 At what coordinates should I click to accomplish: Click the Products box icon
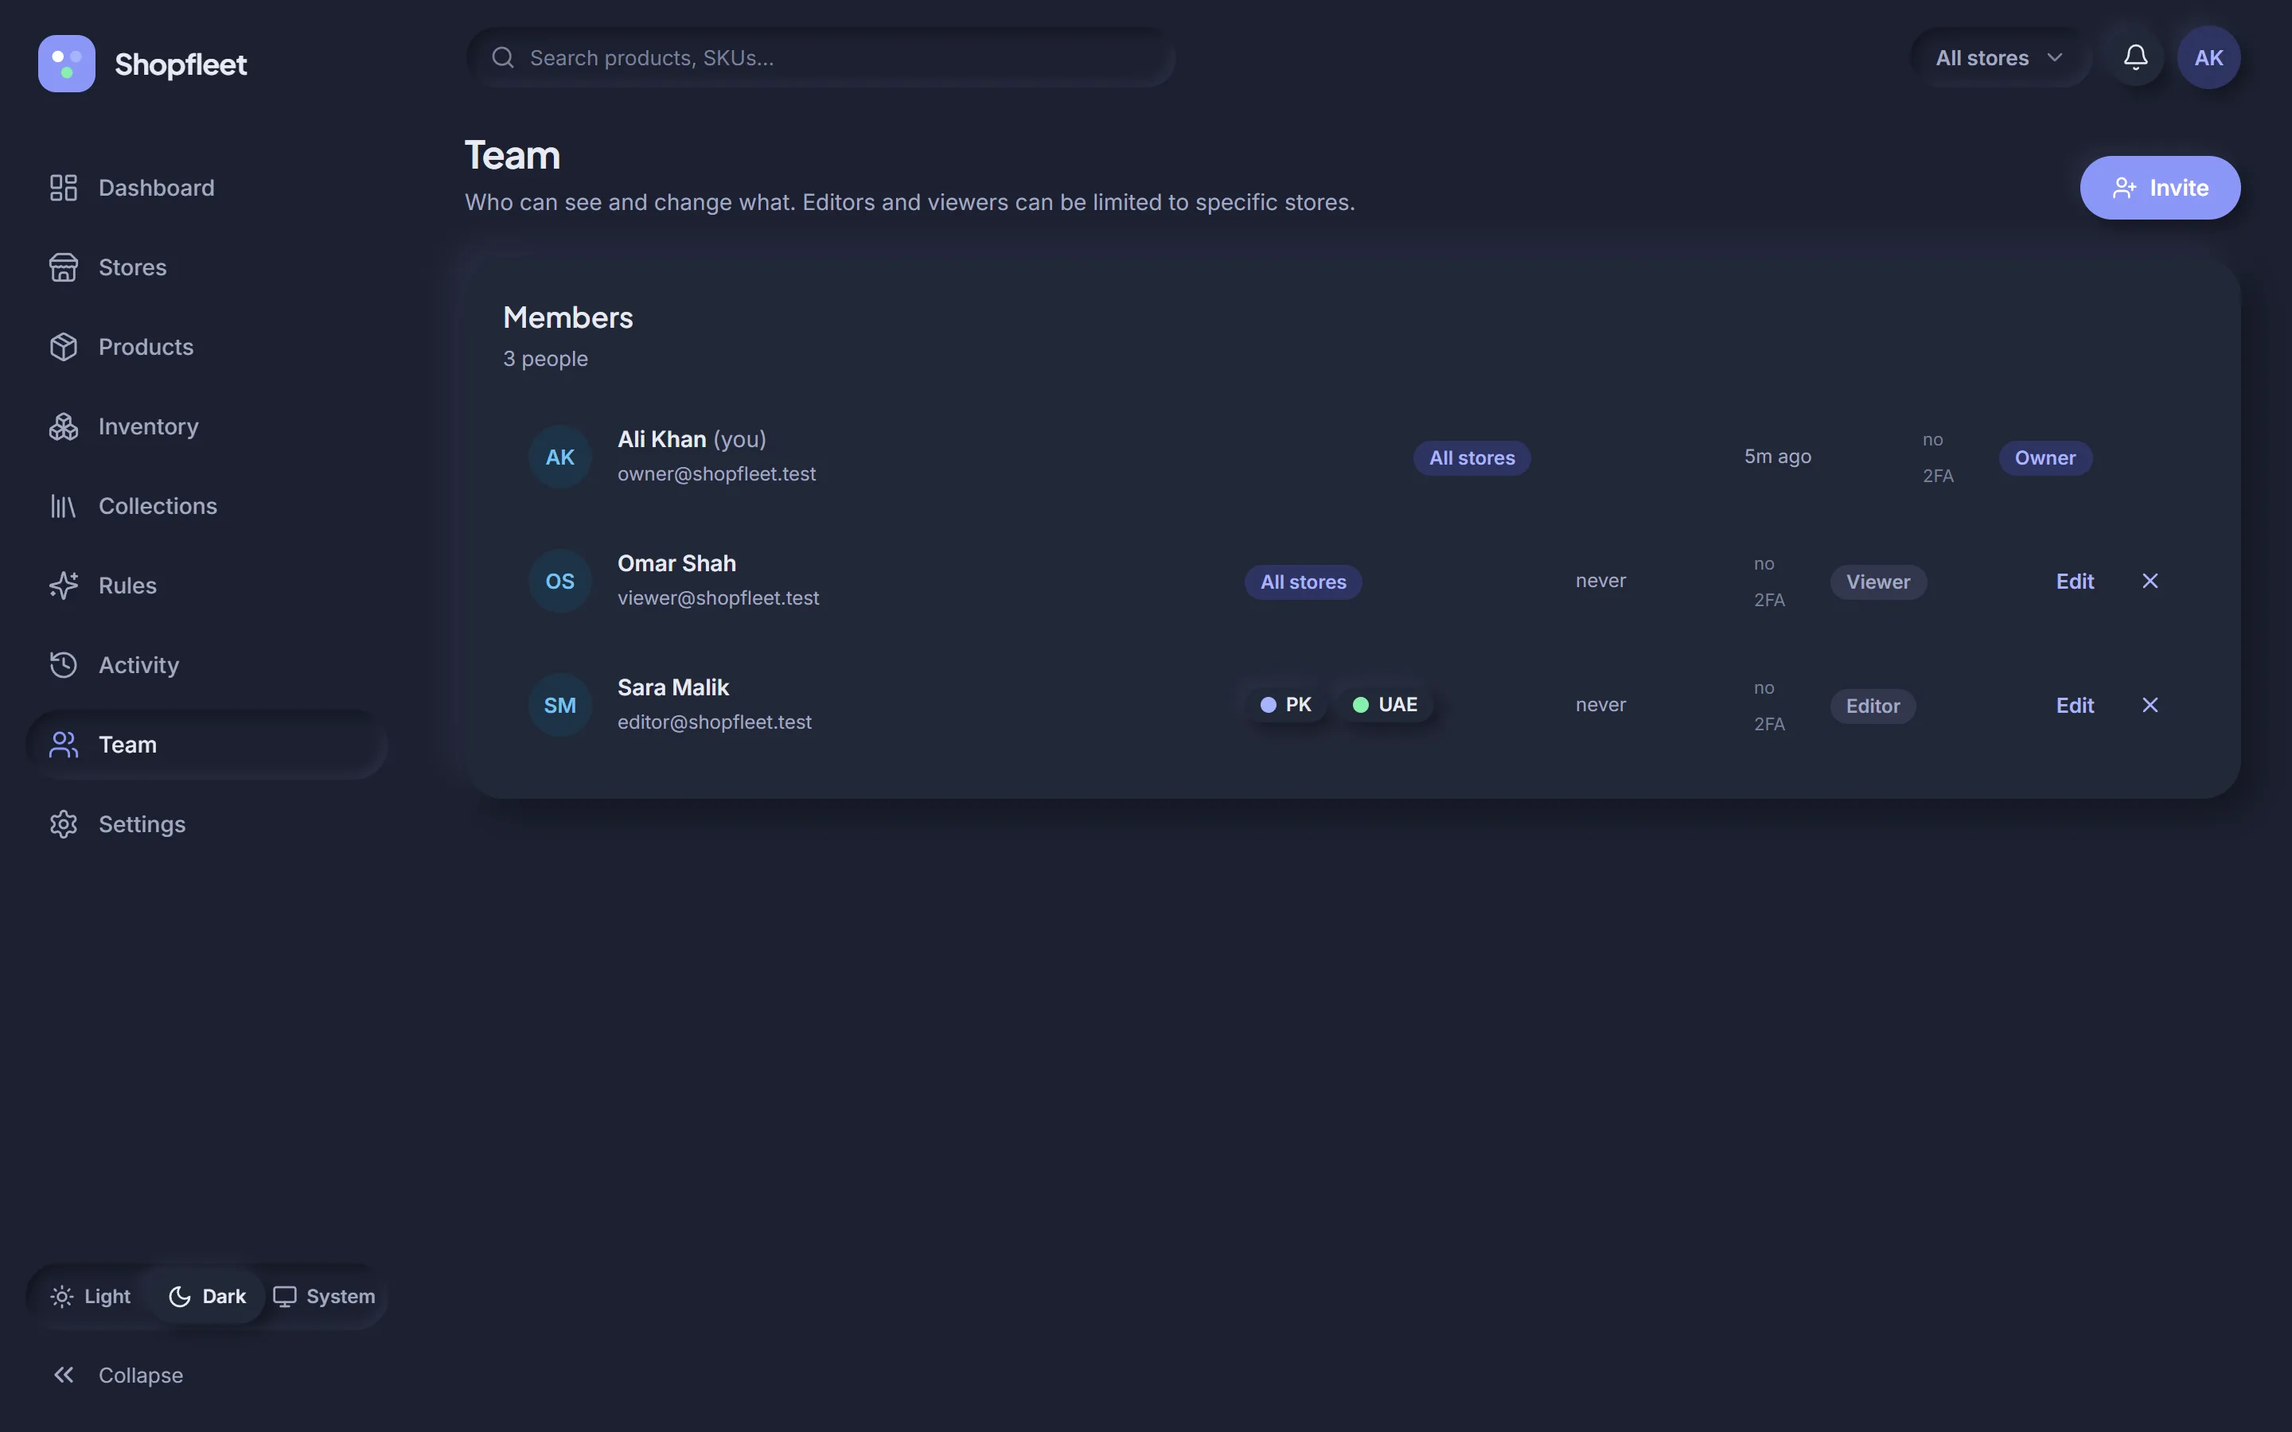click(x=64, y=347)
